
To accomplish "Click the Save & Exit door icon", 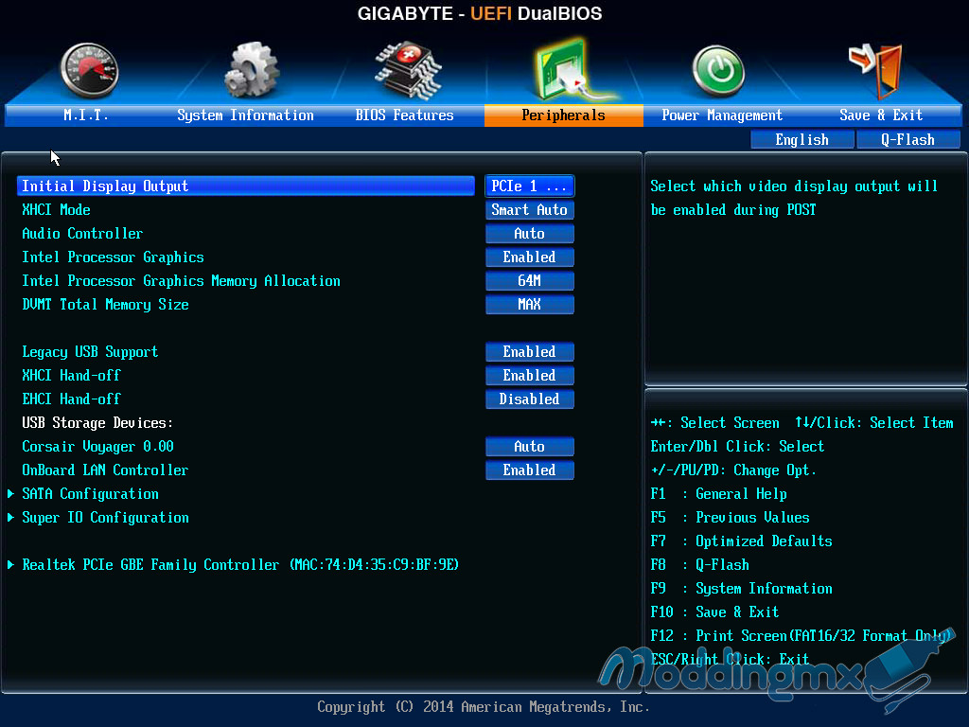I will coord(877,71).
